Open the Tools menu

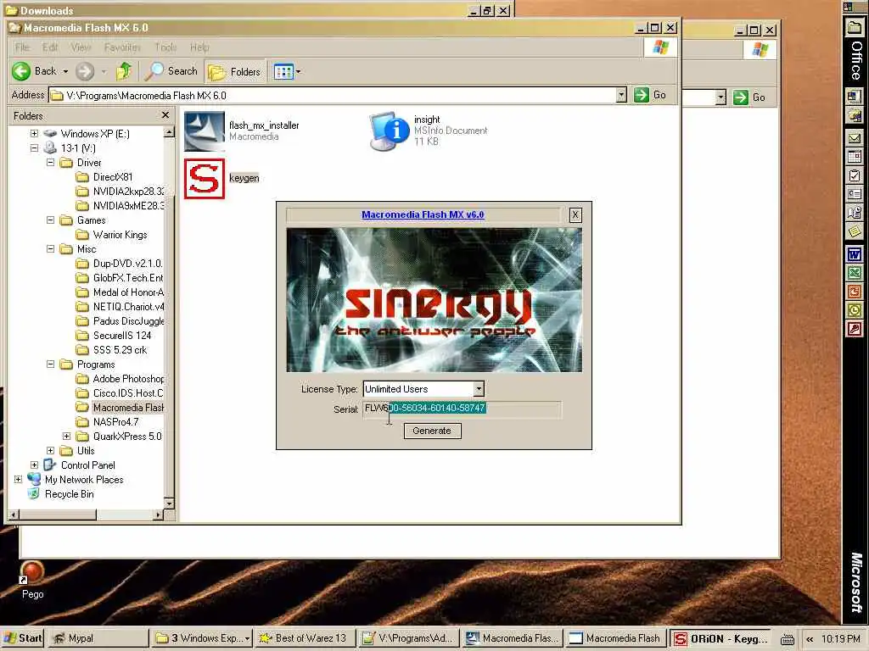pyautogui.click(x=165, y=47)
